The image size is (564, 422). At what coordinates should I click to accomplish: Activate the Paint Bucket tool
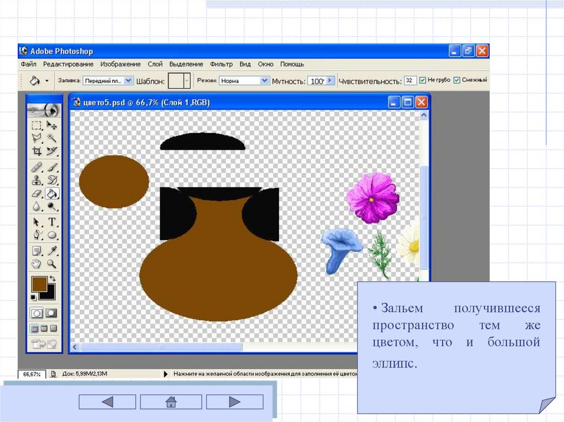(x=52, y=194)
